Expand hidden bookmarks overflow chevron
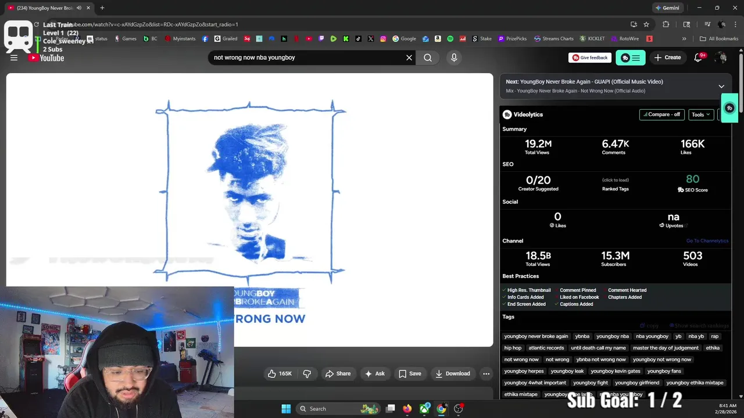 [684, 39]
